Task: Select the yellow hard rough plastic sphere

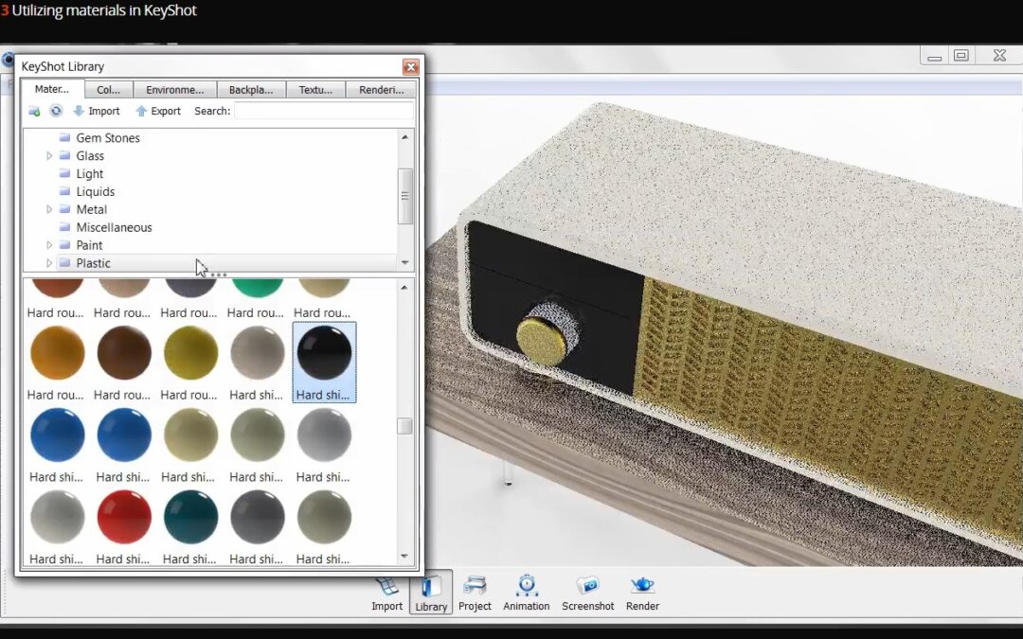Action: click(190, 353)
